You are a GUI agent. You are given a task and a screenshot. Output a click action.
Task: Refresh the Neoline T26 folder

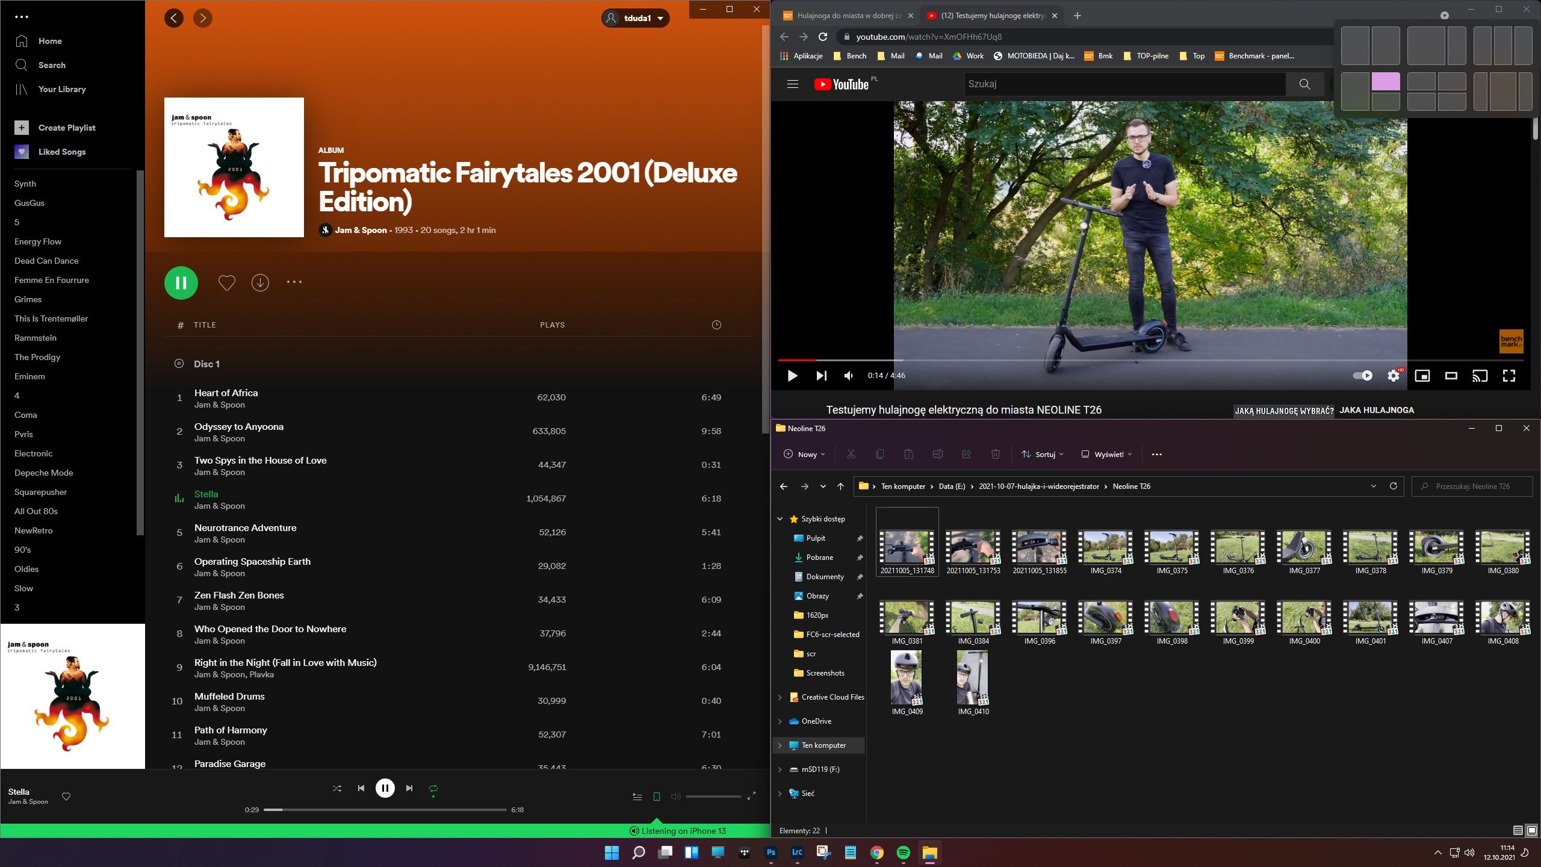1393,486
